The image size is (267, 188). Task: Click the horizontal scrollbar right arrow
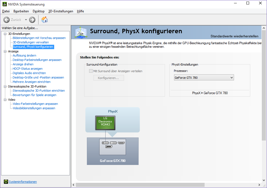click(x=259, y=185)
